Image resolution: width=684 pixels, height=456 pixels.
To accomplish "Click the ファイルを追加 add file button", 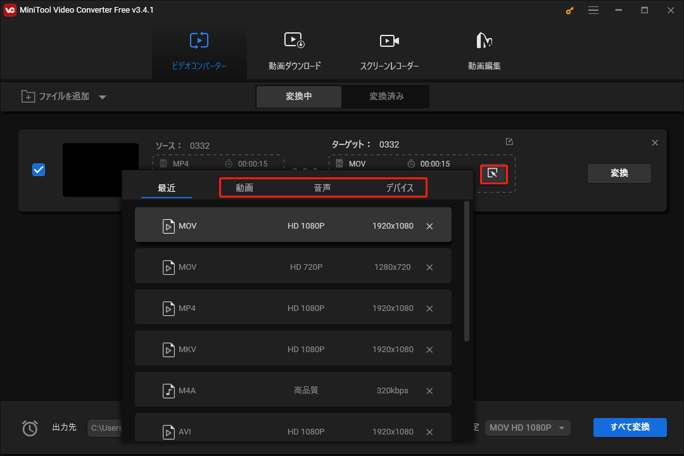I will coord(55,96).
